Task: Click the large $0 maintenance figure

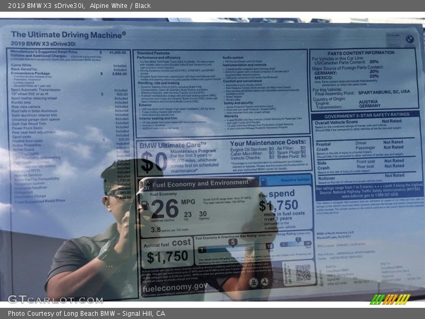Action: pyautogui.click(x=154, y=162)
